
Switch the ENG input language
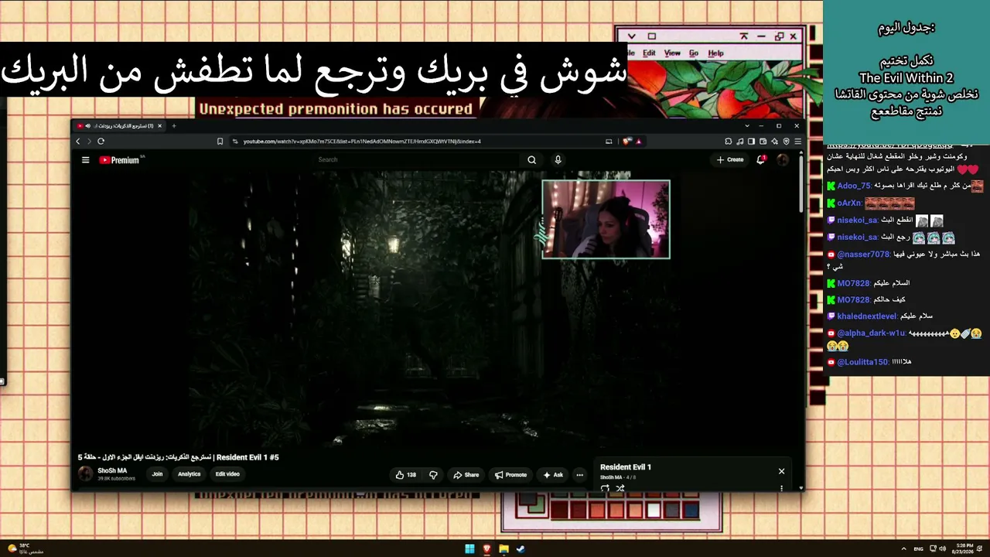click(919, 549)
